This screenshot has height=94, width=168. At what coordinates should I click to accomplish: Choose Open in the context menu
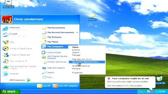[x=75, y=47]
